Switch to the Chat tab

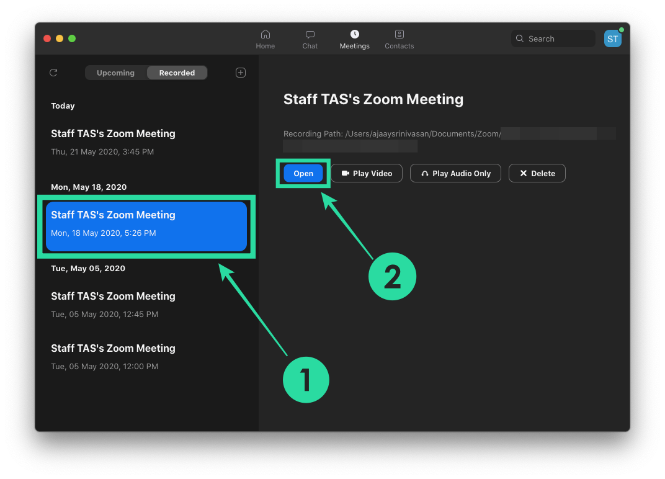pyautogui.click(x=310, y=39)
